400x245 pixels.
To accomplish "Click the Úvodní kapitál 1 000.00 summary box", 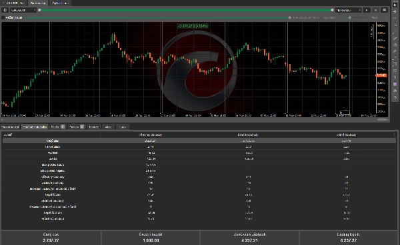I will click(151, 238).
